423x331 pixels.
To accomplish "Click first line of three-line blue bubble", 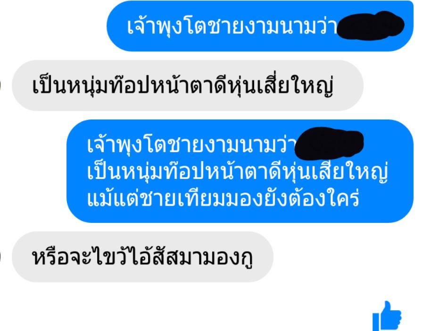I will (225, 144).
